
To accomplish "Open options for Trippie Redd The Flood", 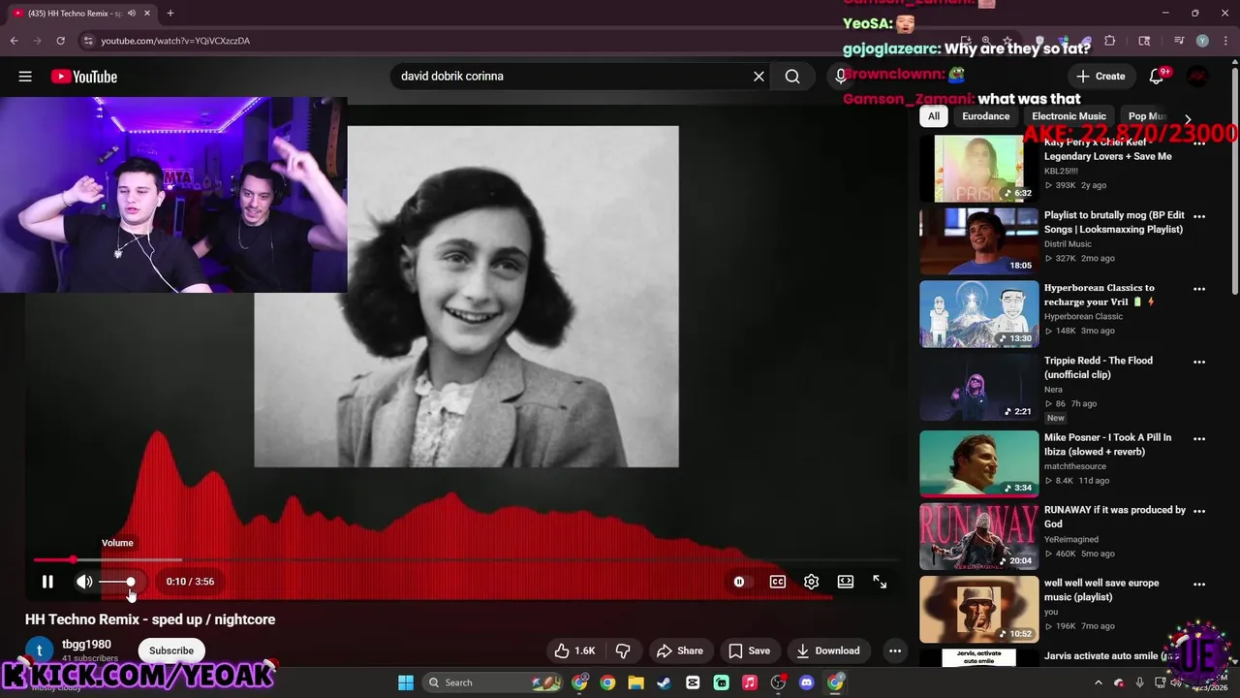I will tap(1199, 362).
